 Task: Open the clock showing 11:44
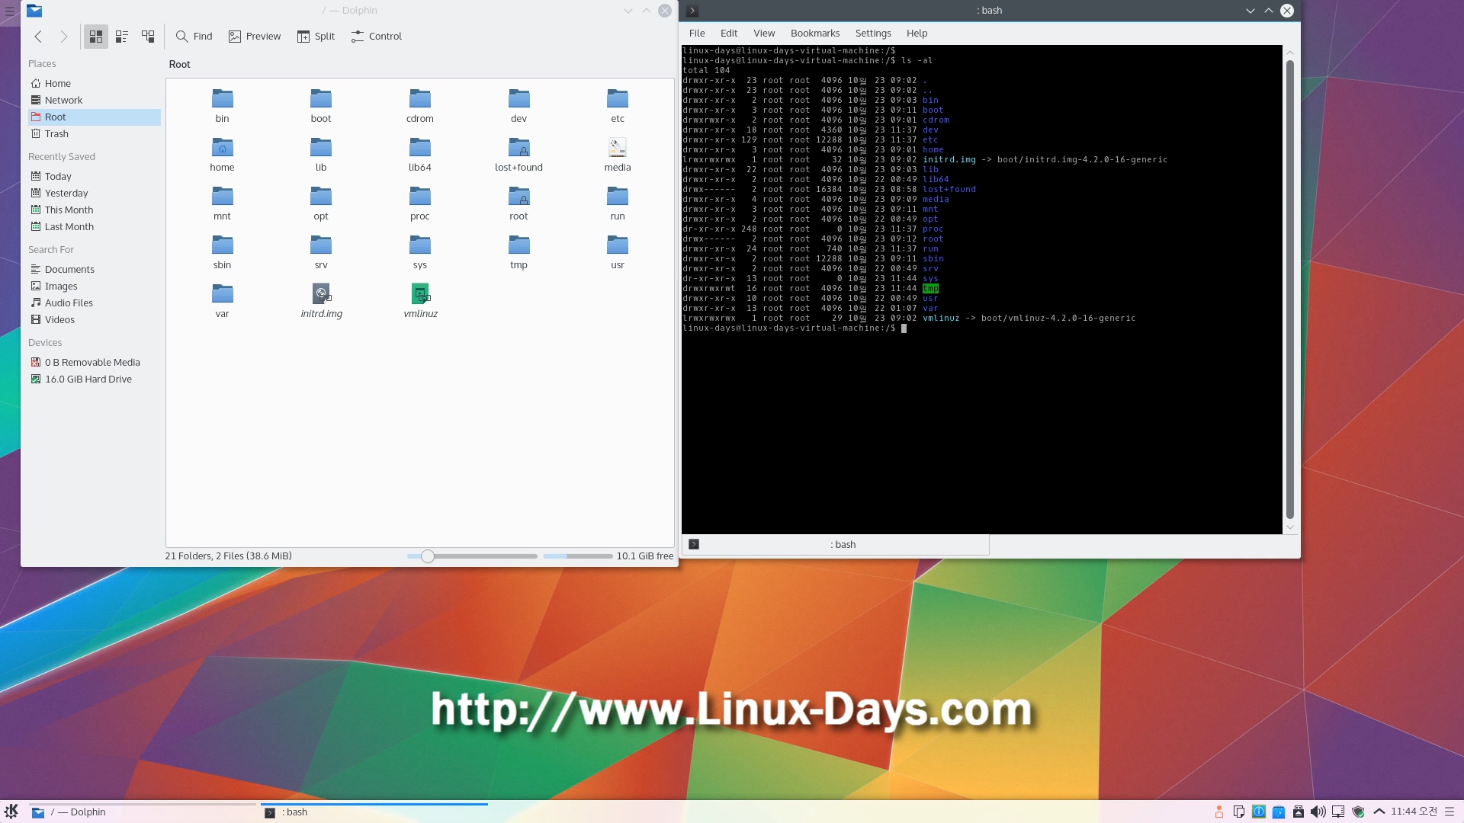coord(1414,812)
